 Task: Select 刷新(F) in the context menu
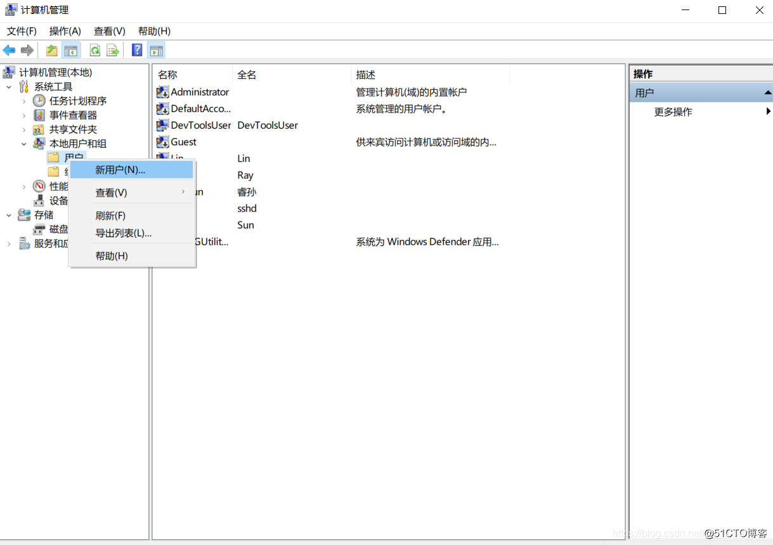coord(131,215)
